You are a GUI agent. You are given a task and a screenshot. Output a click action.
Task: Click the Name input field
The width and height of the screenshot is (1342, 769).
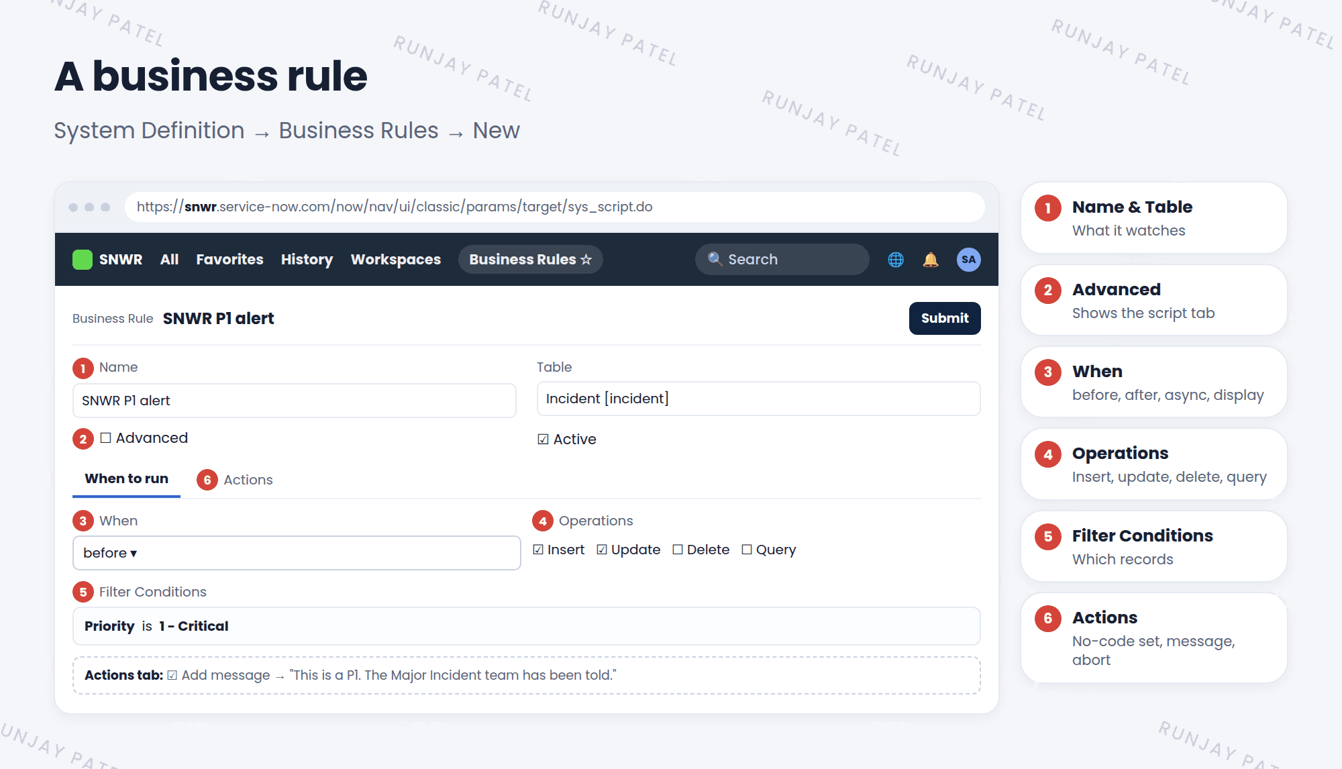point(295,401)
